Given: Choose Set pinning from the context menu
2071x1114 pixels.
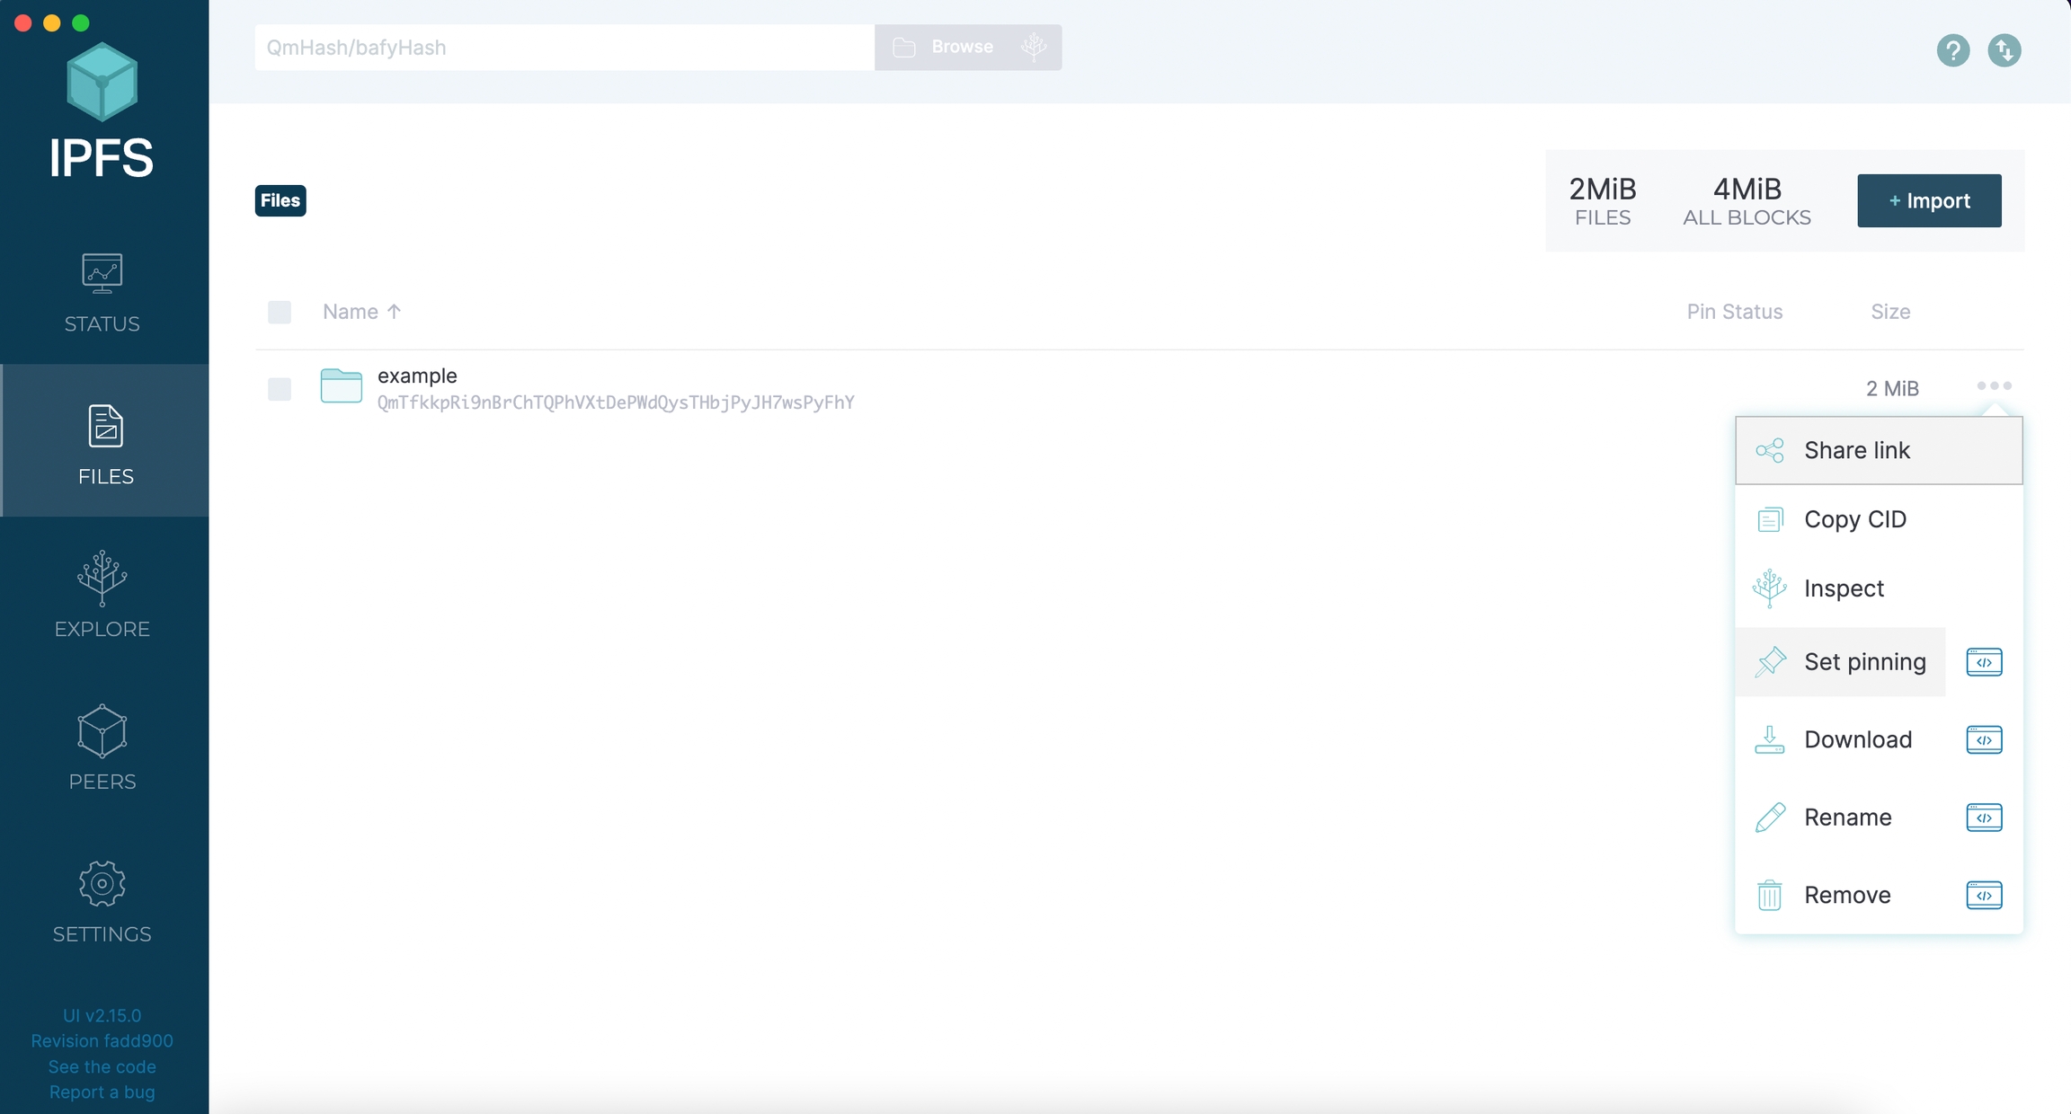Looking at the screenshot, I should [1840, 662].
